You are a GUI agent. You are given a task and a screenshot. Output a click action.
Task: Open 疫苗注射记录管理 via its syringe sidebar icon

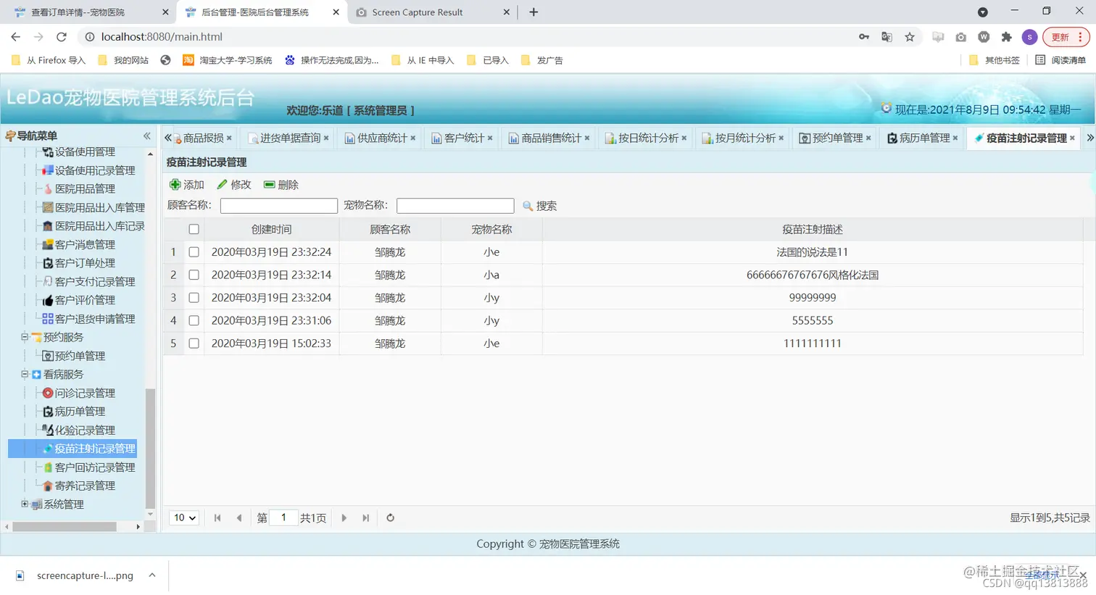pos(49,448)
